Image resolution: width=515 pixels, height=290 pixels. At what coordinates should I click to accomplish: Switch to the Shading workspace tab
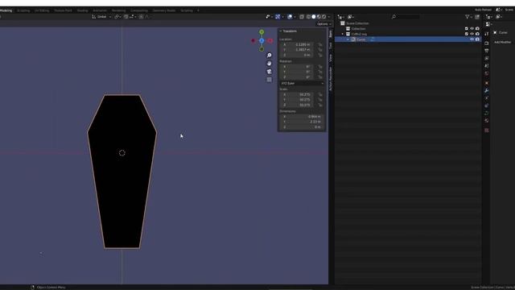tap(82, 10)
